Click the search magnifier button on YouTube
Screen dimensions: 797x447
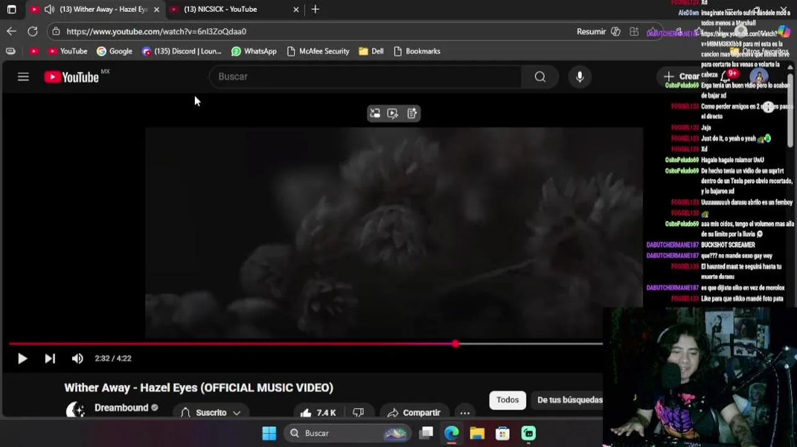pyautogui.click(x=540, y=76)
